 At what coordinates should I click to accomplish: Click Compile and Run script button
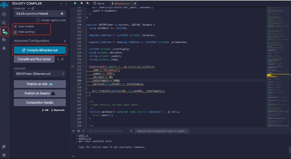[x=34, y=59]
